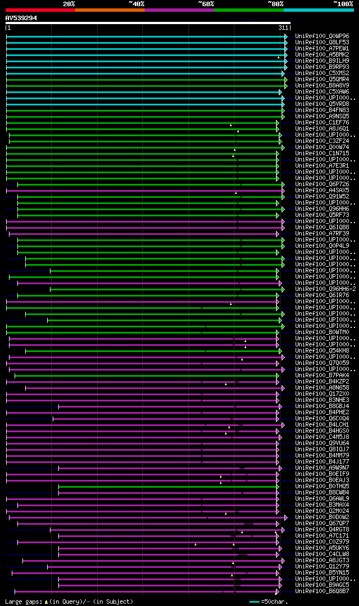The width and height of the screenshot is (359, 606).
Task: Select the UniRef100_A7E3R1 label
Action: 322,166
